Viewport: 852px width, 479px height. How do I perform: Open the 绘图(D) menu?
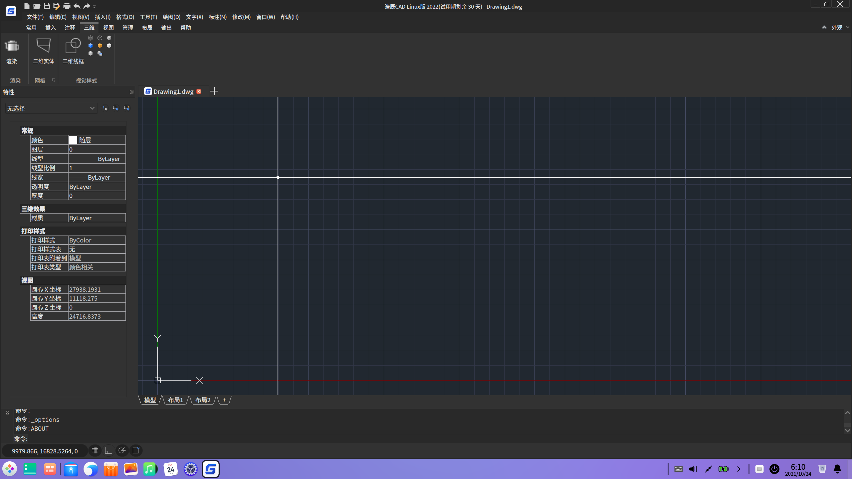click(171, 17)
